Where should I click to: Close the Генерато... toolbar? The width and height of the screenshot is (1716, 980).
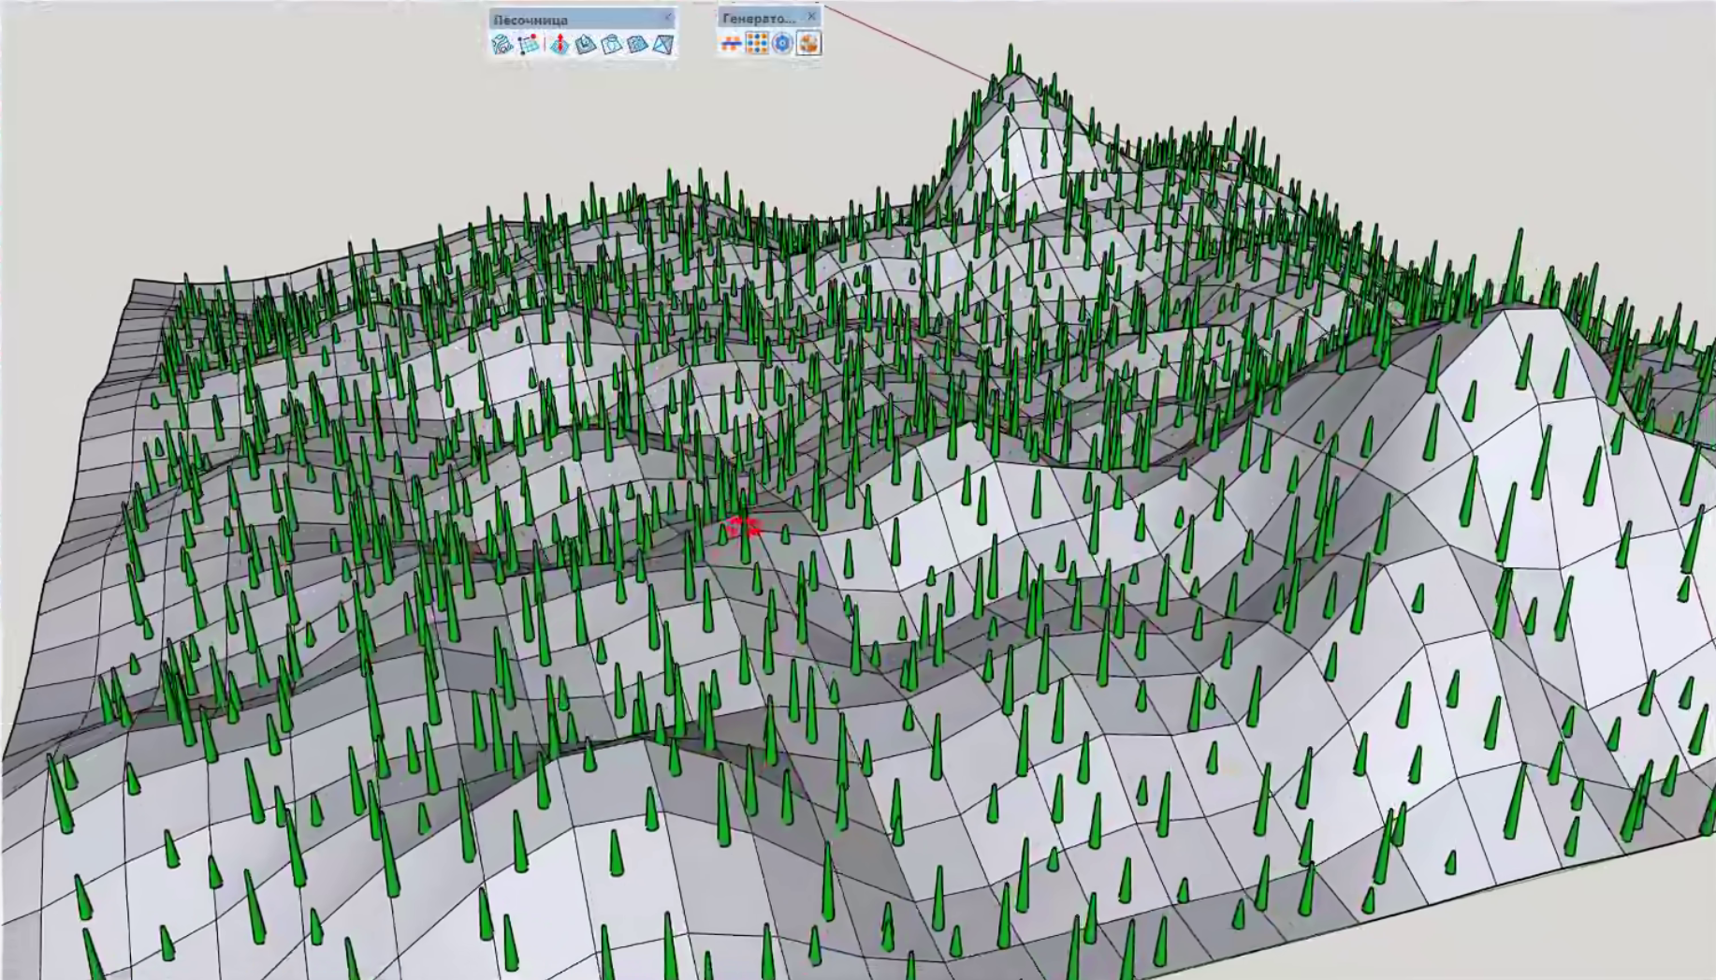pyautogui.click(x=811, y=17)
